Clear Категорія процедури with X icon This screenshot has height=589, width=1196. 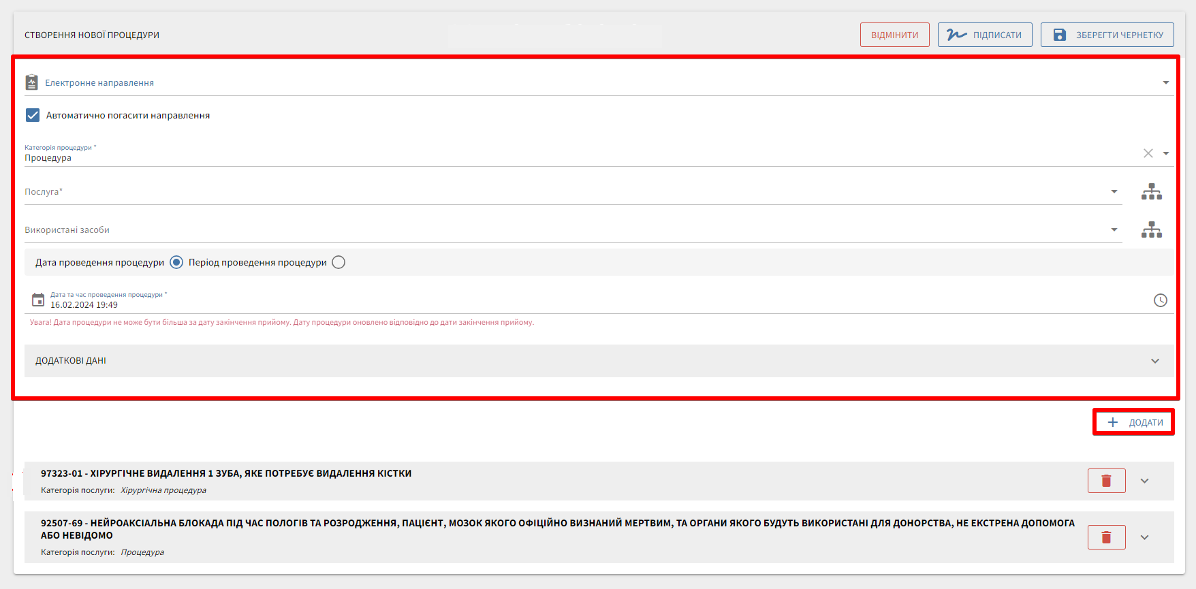[1148, 153]
